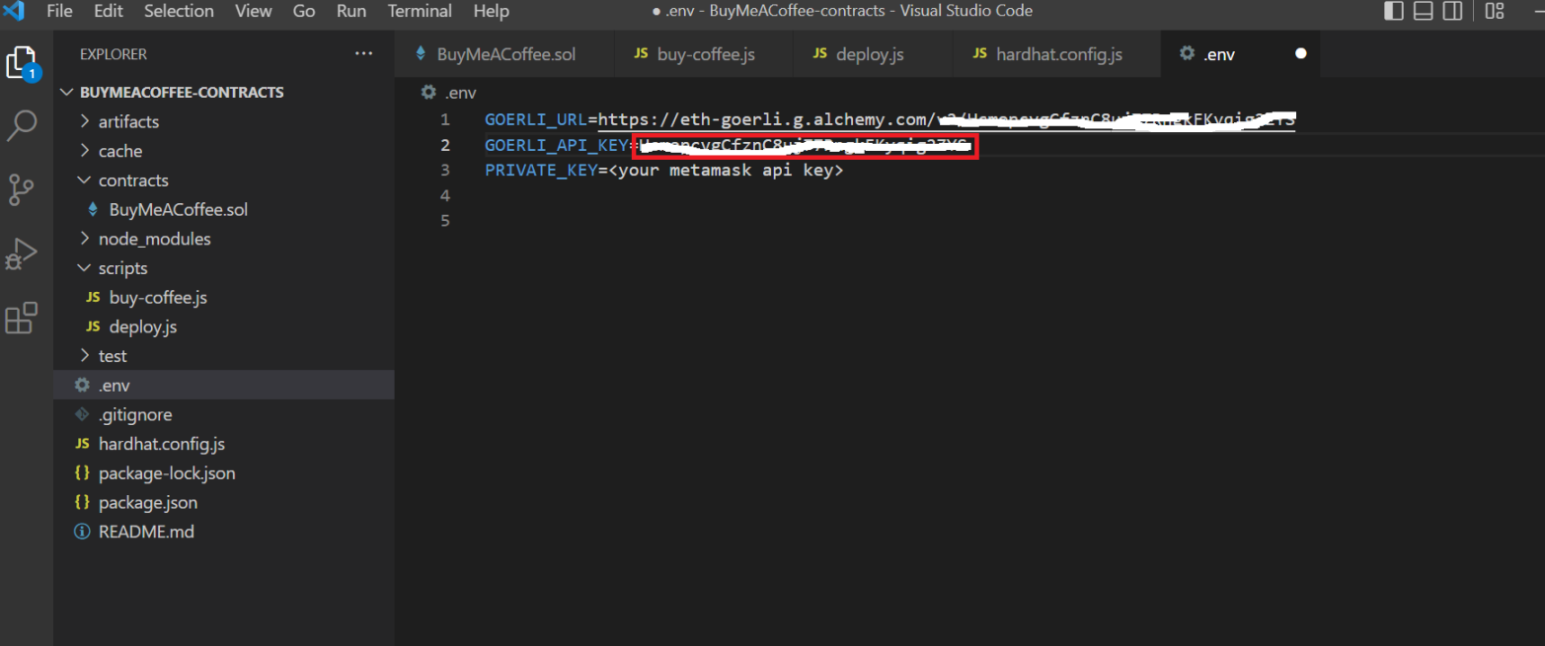Open the Search view icon

[22, 125]
